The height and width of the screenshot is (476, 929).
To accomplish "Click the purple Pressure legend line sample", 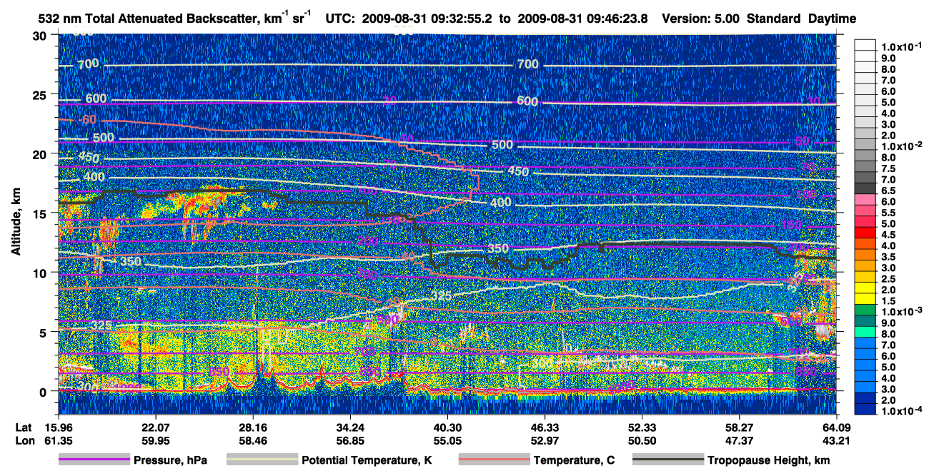I will 94,460.
